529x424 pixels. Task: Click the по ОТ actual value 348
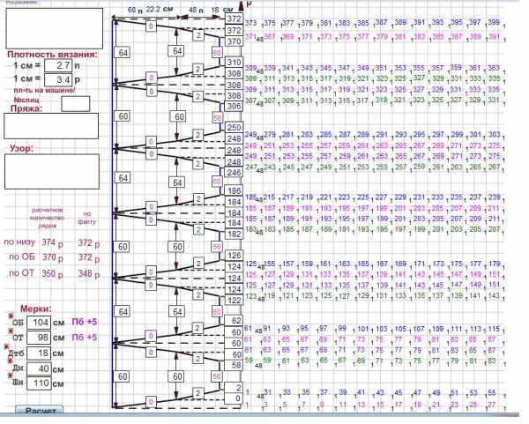(x=86, y=274)
